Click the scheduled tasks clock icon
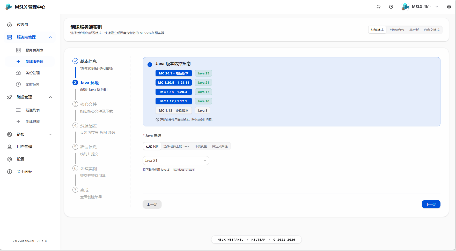Viewport: 456px width, 251px height. click(x=18, y=84)
